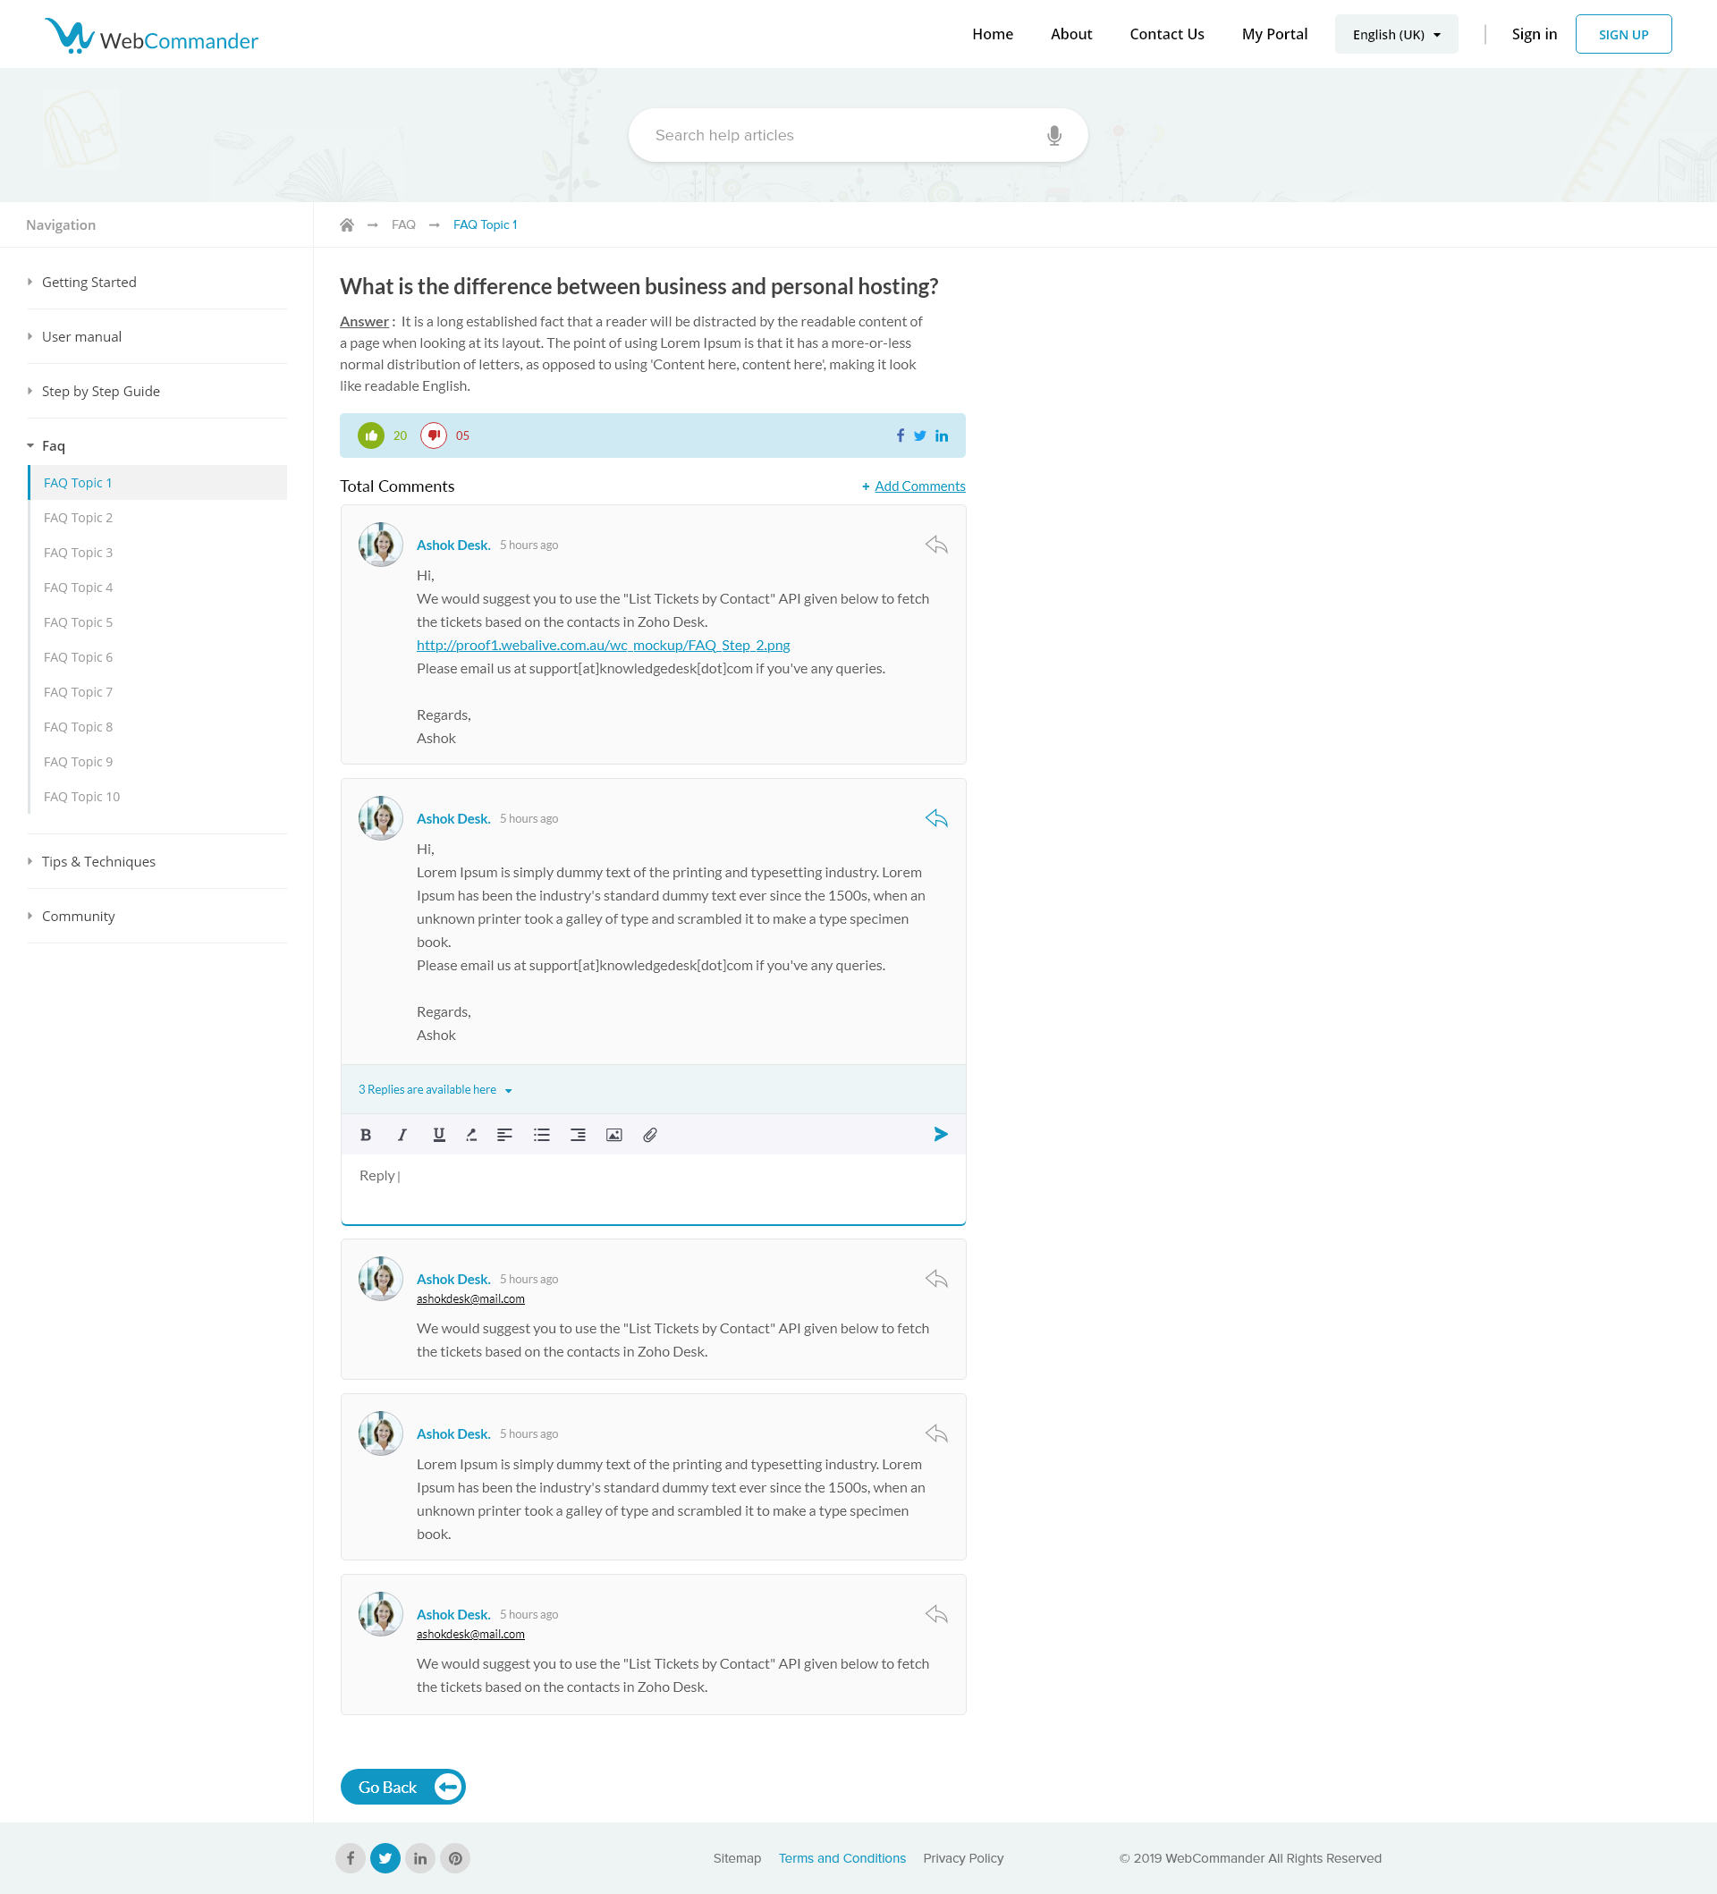Click the microphone icon in search bar
This screenshot has width=1717, height=1894.
1053,135
